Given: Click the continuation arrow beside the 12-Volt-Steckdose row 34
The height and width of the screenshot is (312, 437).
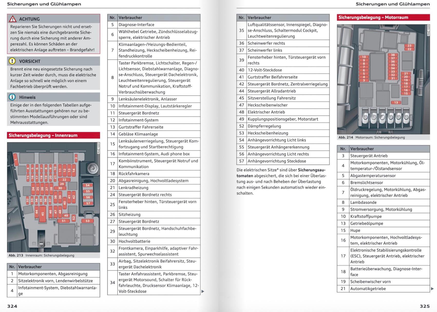Looking at the screenshot, I should (203, 291).
